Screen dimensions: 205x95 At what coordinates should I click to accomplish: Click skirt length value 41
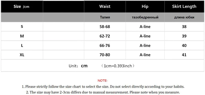(x=184, y=55)
